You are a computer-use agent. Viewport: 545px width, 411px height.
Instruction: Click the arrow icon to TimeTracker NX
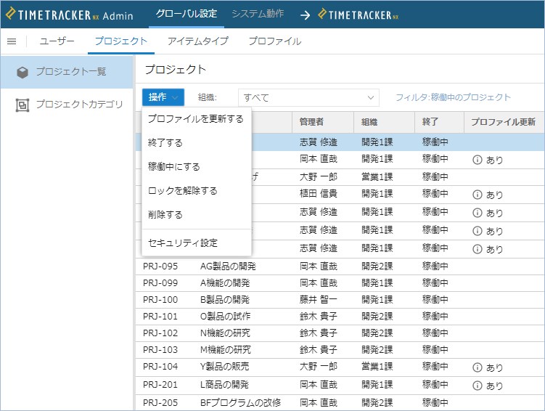click(x=305, y=15)
